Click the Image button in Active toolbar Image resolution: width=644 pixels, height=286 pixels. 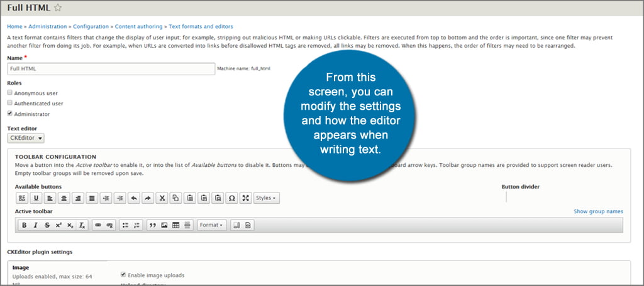(164, 225)
